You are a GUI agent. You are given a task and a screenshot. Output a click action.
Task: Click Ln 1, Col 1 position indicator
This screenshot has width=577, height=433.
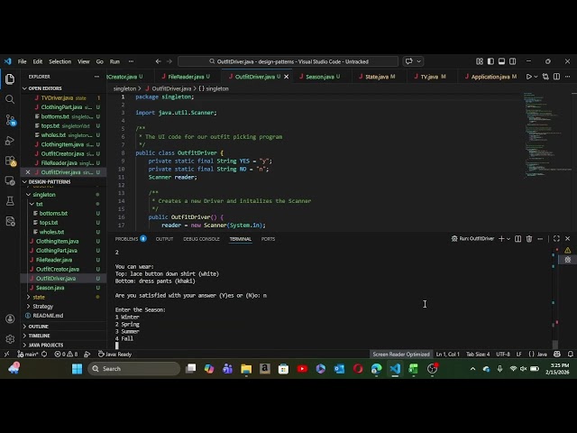[447, 355]
